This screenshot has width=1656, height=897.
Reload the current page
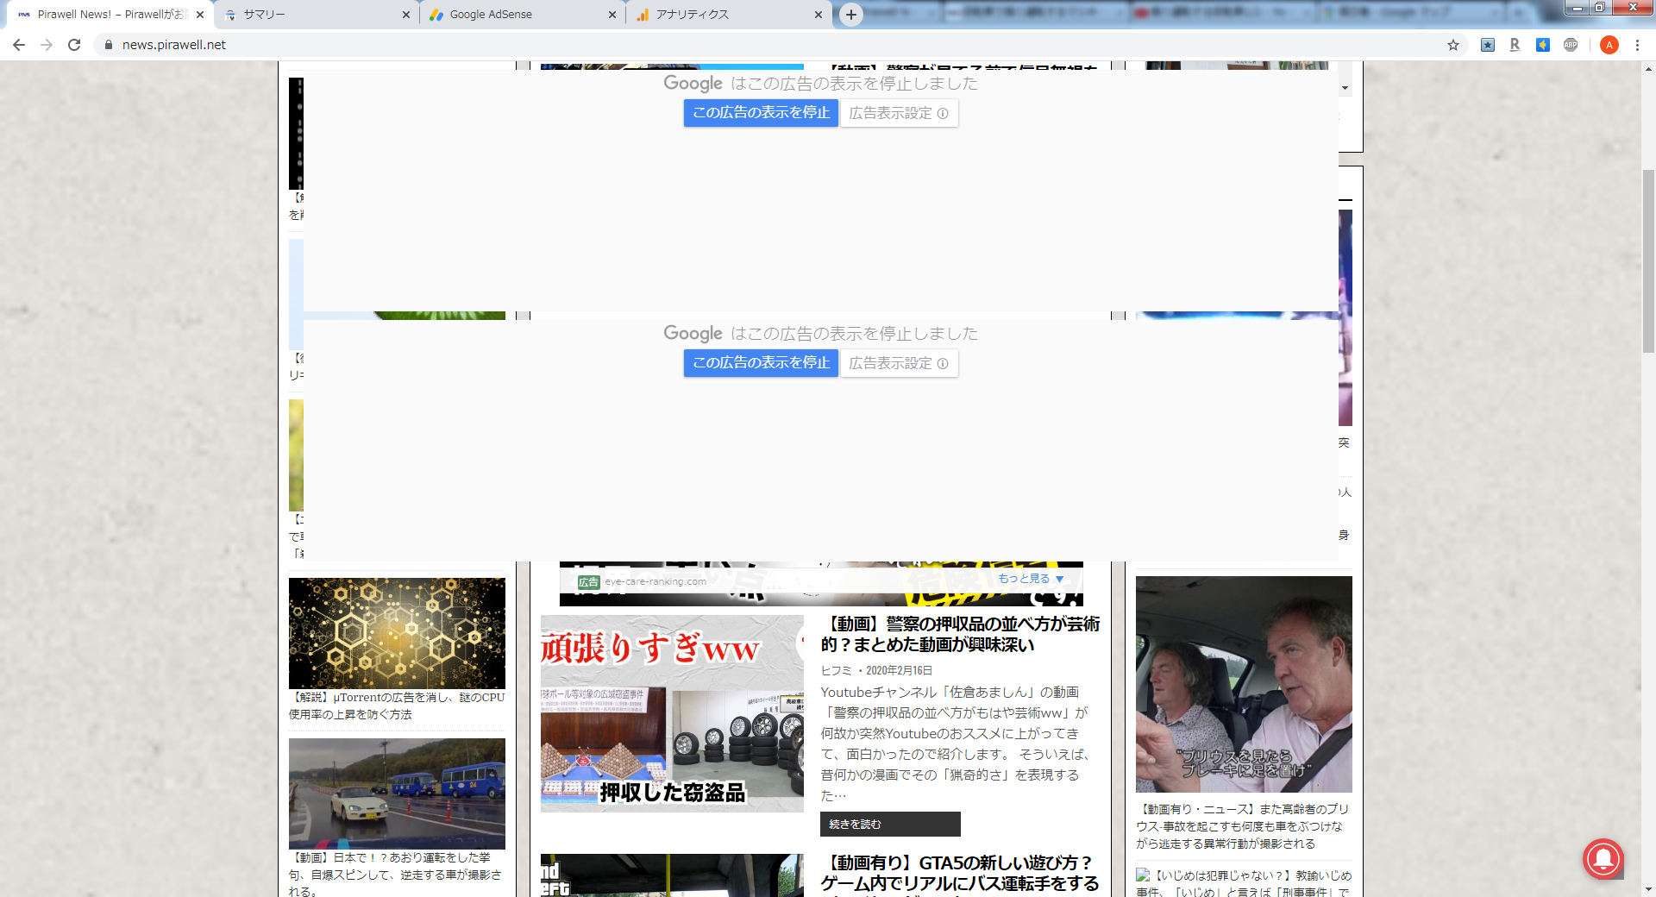click(x=74, y=45)
